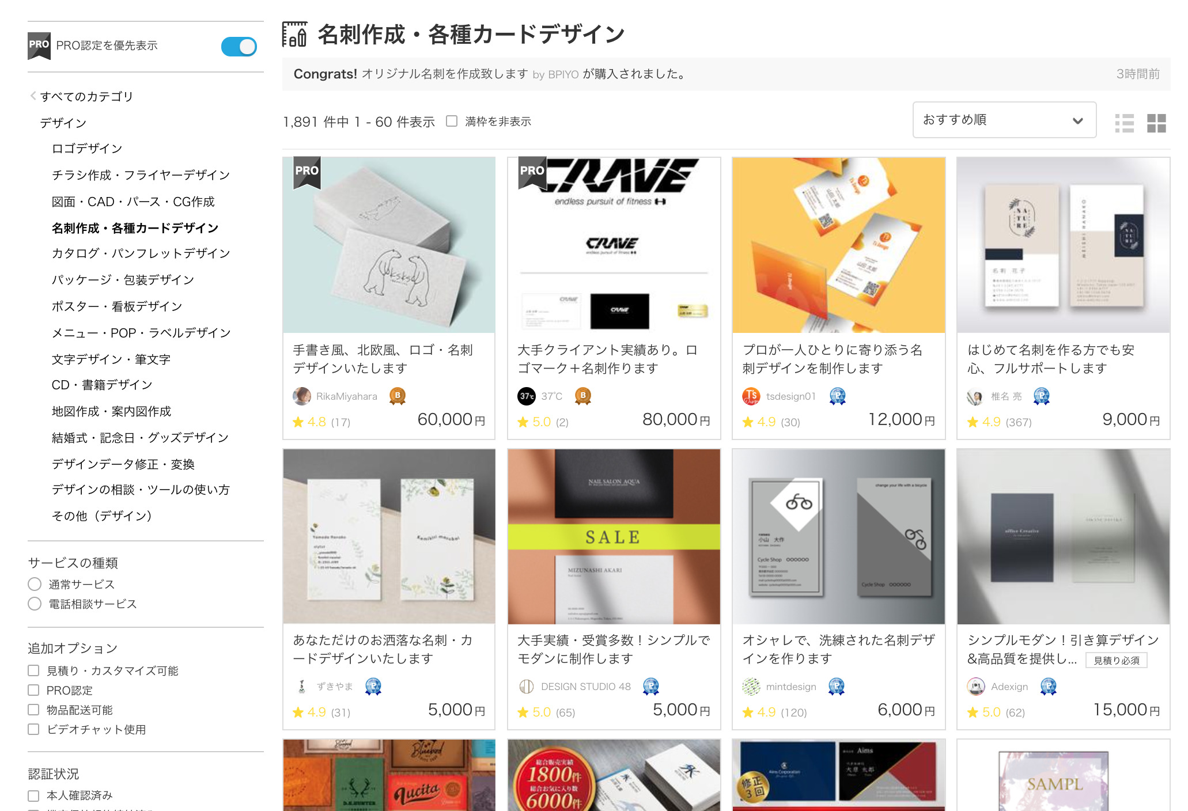Click the PRO ribbon on the 手書き風 listing
Viewport: 1188px width, 811px height.
306,171
